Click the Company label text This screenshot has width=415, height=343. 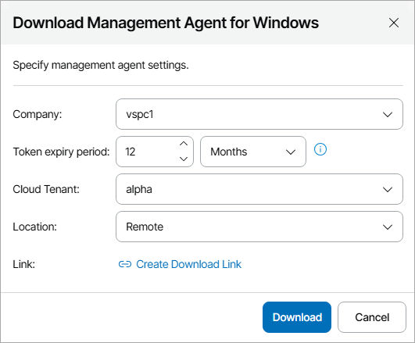coord(38,114)
